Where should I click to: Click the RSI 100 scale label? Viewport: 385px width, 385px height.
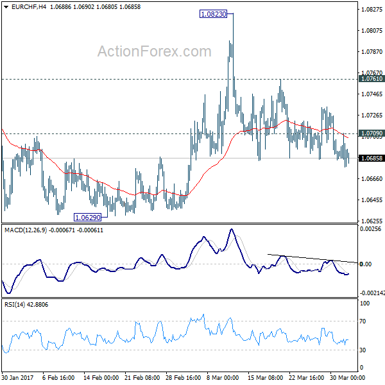click(364, 304)
